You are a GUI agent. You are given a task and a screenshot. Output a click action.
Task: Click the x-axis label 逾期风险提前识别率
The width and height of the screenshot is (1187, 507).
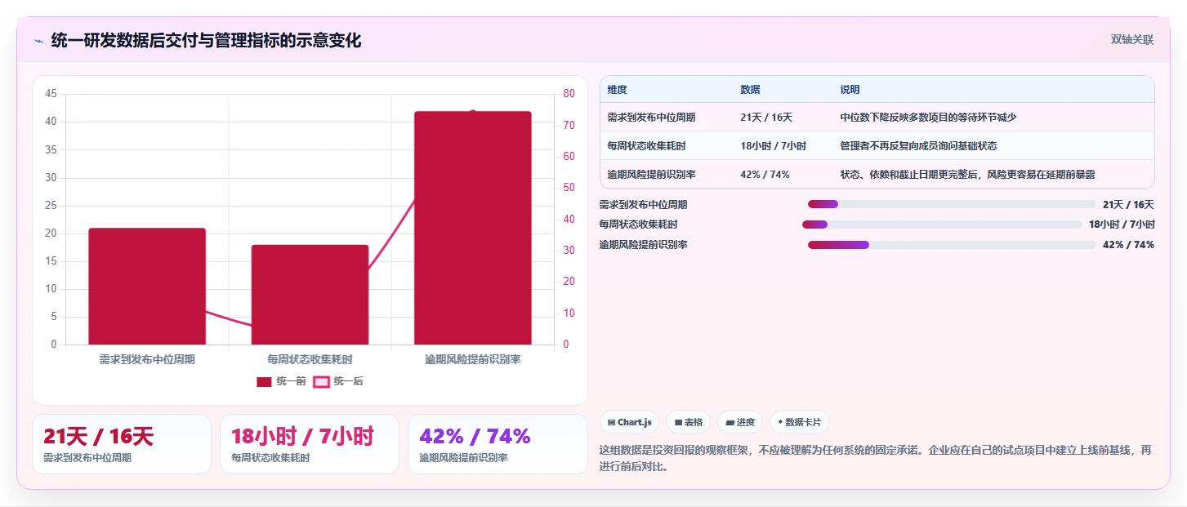click(473, 359)
